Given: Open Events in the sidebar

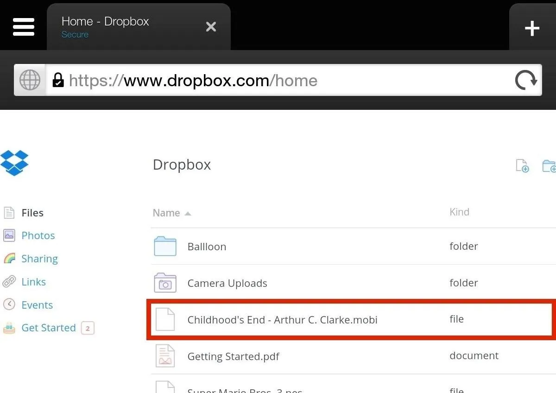Looking at the screenshot, I should 37,305.
